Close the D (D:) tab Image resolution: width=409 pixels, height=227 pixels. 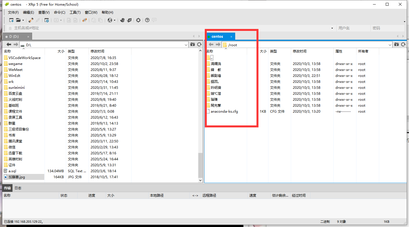coord(28,37)
